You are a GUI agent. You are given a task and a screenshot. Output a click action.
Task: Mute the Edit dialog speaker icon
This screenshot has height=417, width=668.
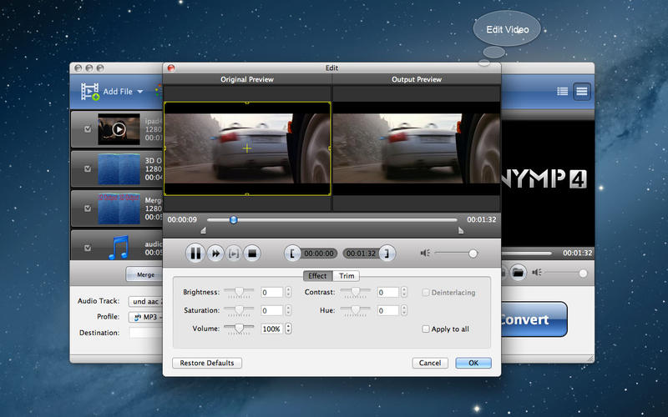(x=425, y=253)
